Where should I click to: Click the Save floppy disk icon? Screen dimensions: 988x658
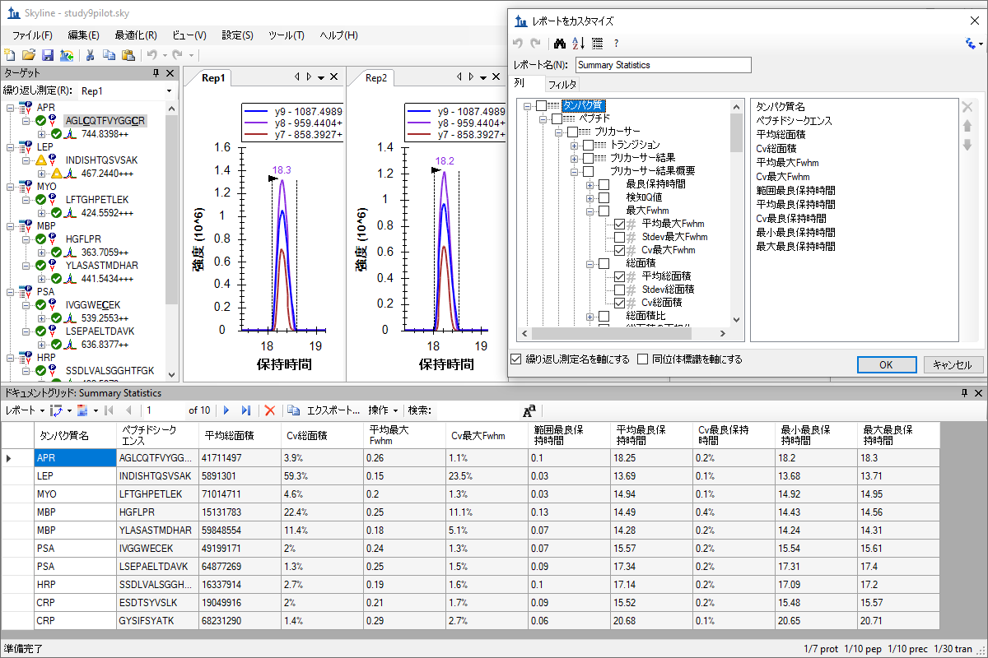[x=48, y=55]
